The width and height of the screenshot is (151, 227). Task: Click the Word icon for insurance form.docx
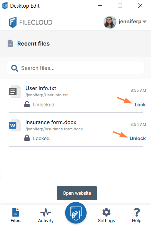click(x=15, y=125)
